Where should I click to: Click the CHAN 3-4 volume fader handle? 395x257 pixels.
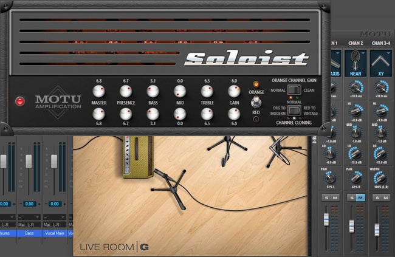pyautogui.click(x=377, y=230)
